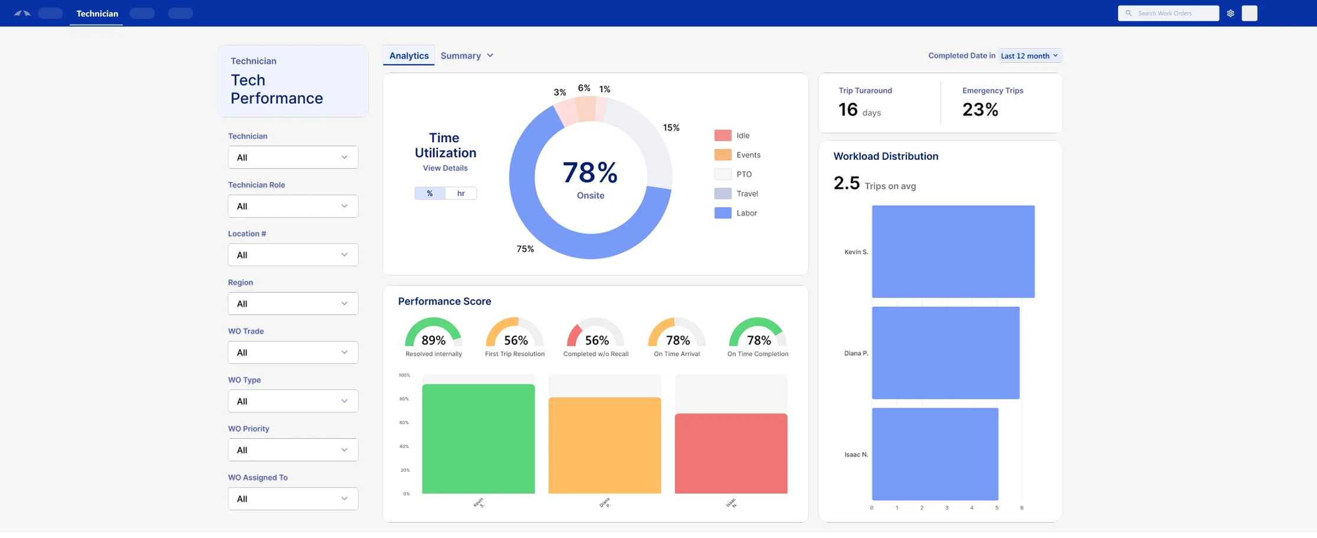Open the WO Trade filter dropdown
Image resolution: width=1317 pixels, height=538 pixels.
(293, 353)
